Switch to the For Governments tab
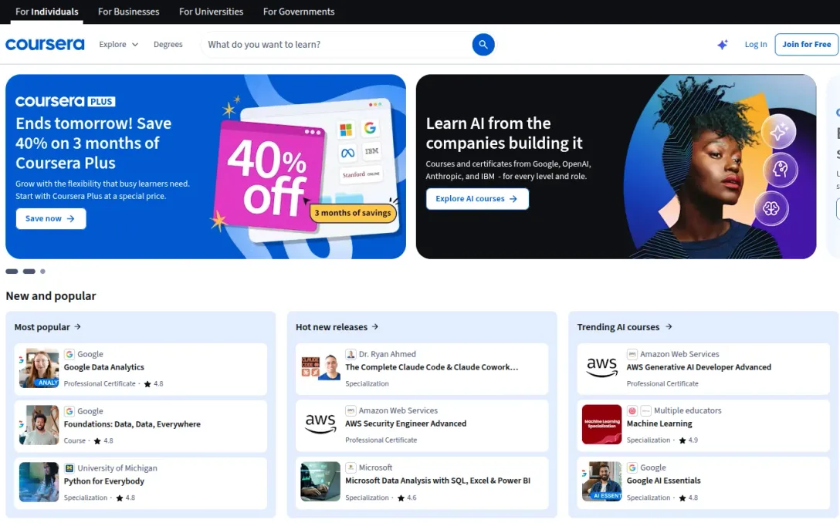 298,12
